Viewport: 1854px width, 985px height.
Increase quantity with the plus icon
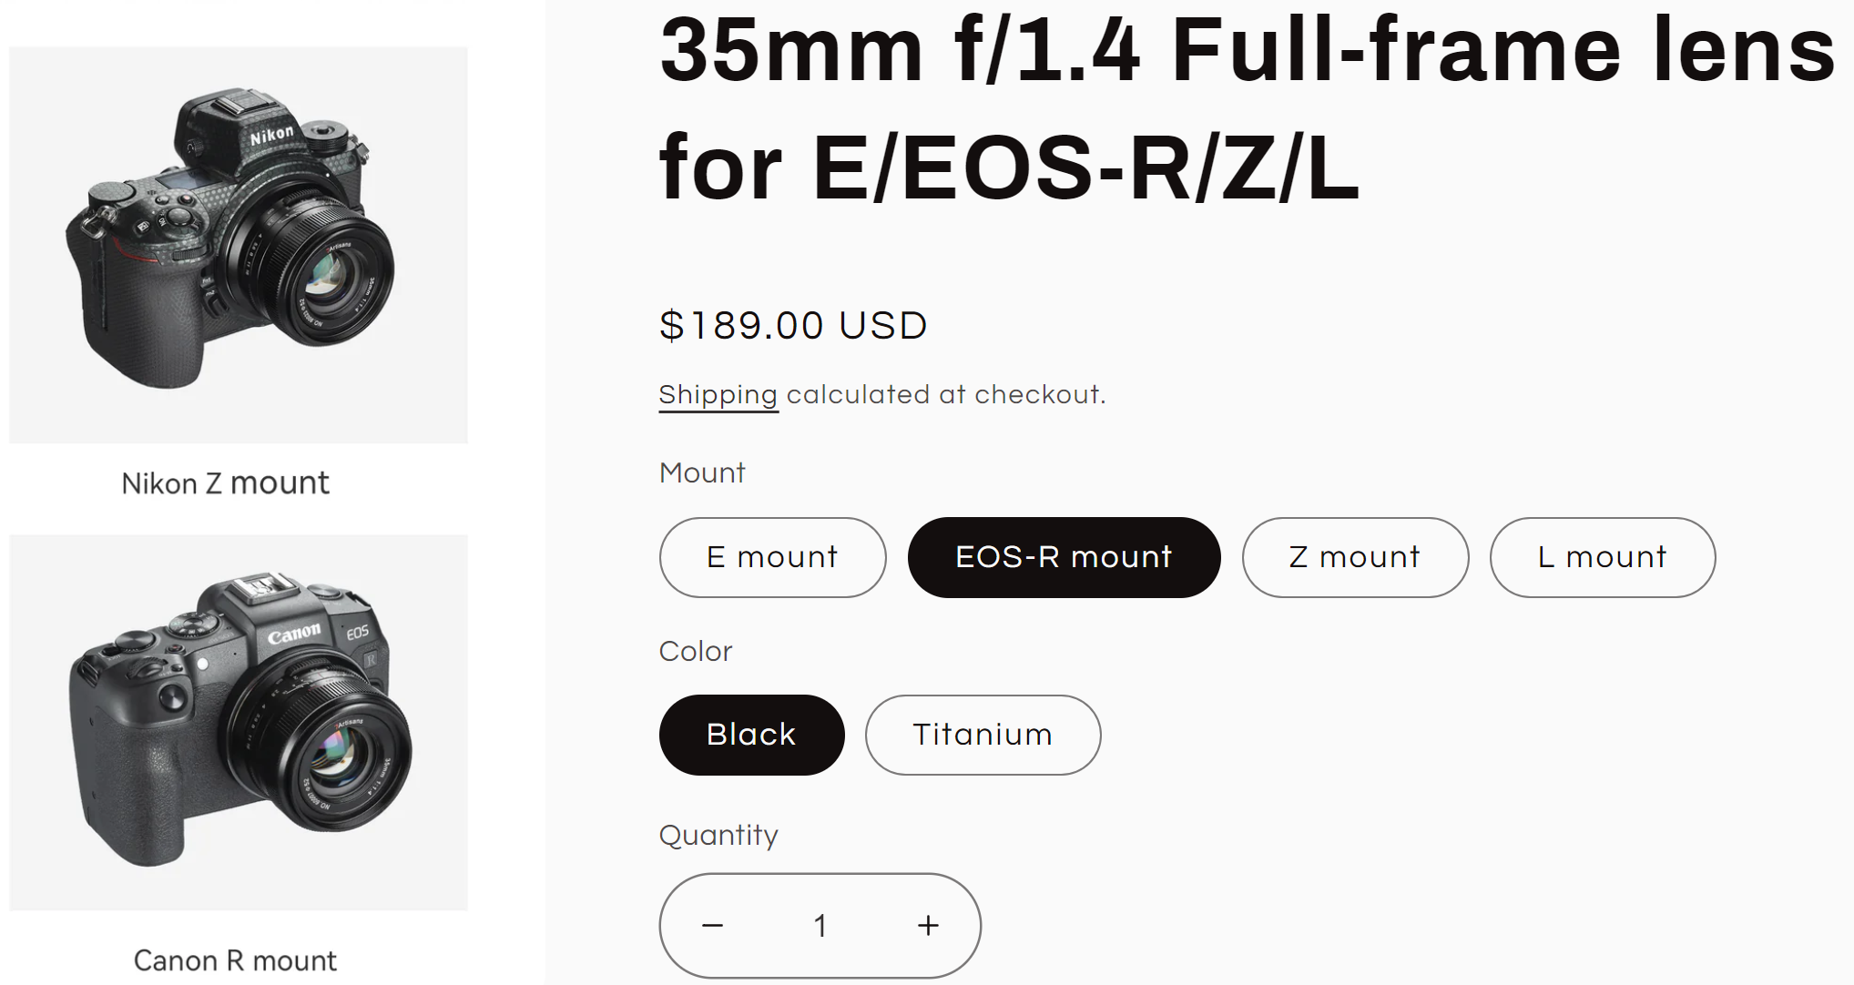coord(928,926)
